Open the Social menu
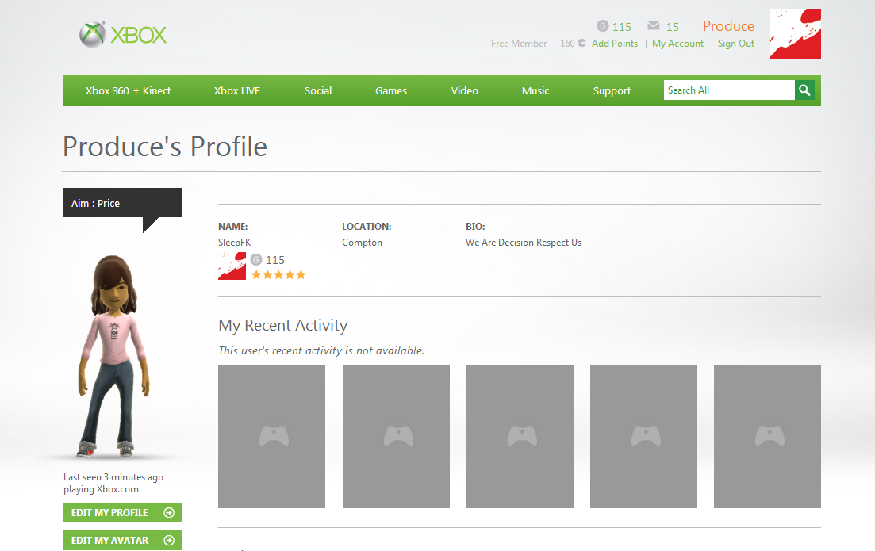 (318, 90)
